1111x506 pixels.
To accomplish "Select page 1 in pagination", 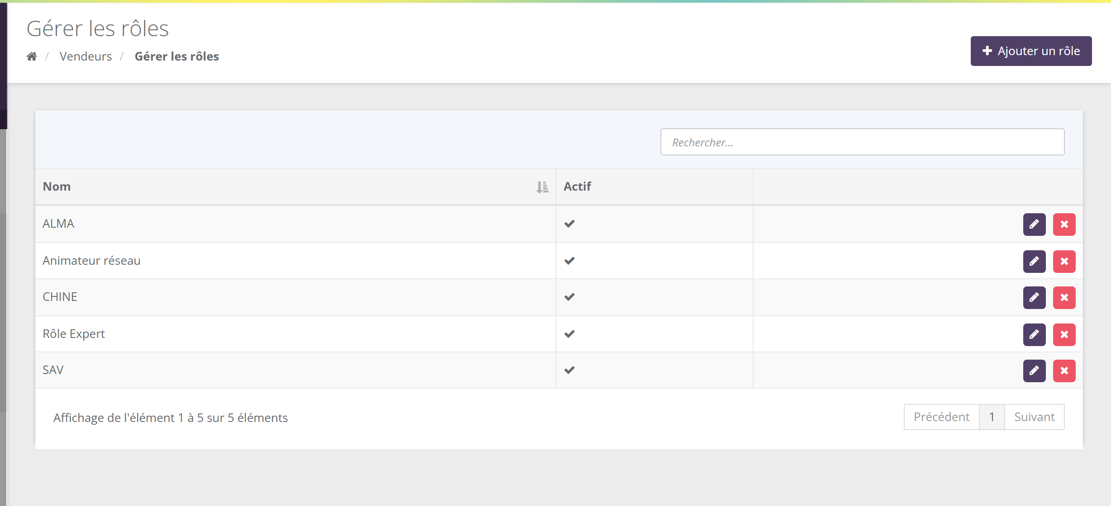I will point(992,417).
